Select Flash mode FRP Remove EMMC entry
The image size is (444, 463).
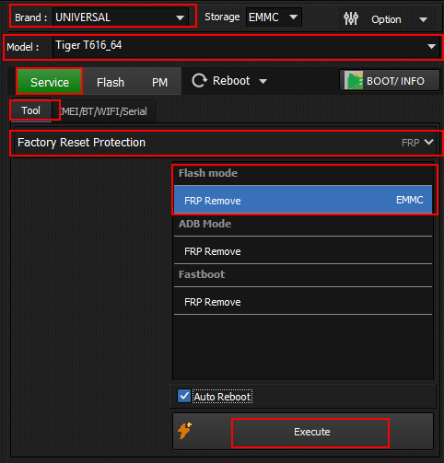coord(303,199)
